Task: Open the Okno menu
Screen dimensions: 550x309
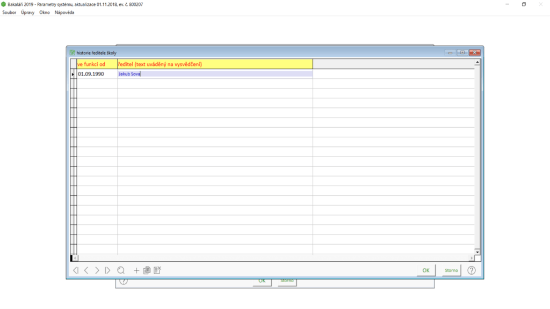Action: pos(45,12)
